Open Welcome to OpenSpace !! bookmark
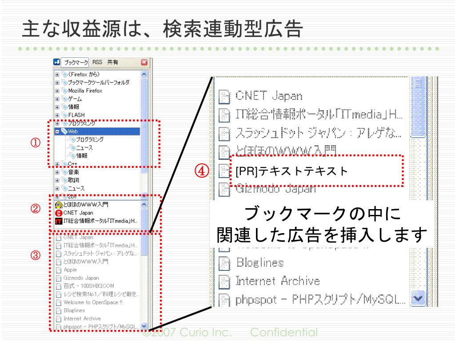The height and width of the screenshot is (341, 455). coord(93,302)
